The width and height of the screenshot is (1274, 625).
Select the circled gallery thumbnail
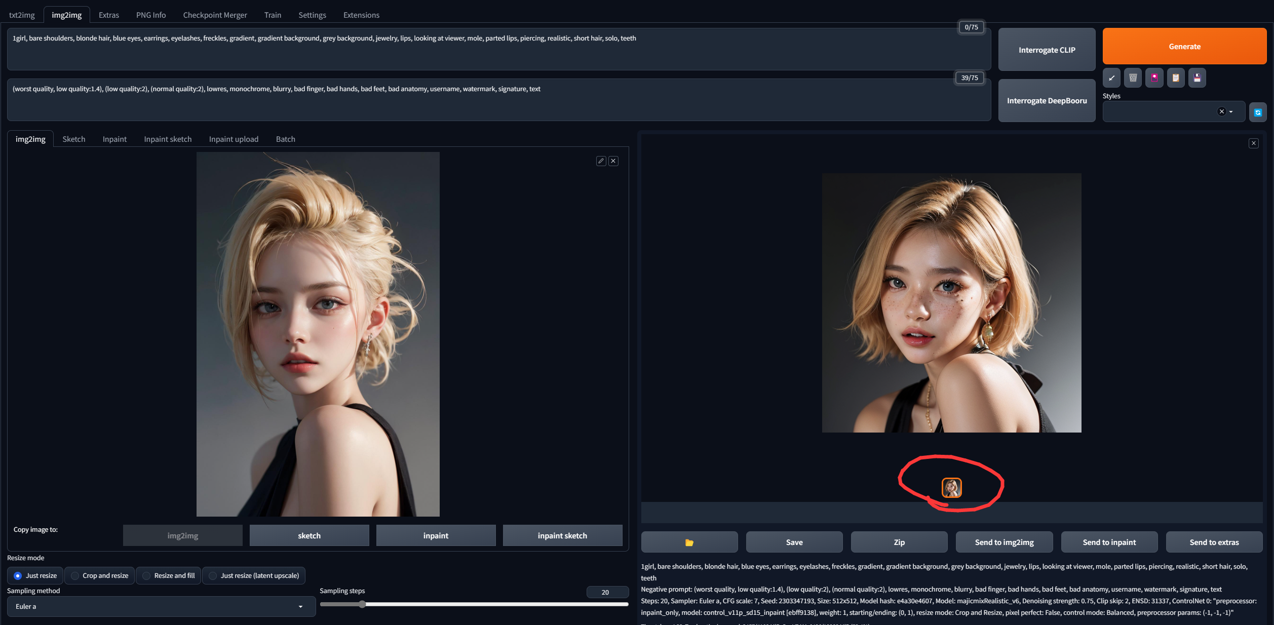click(951, 488)
